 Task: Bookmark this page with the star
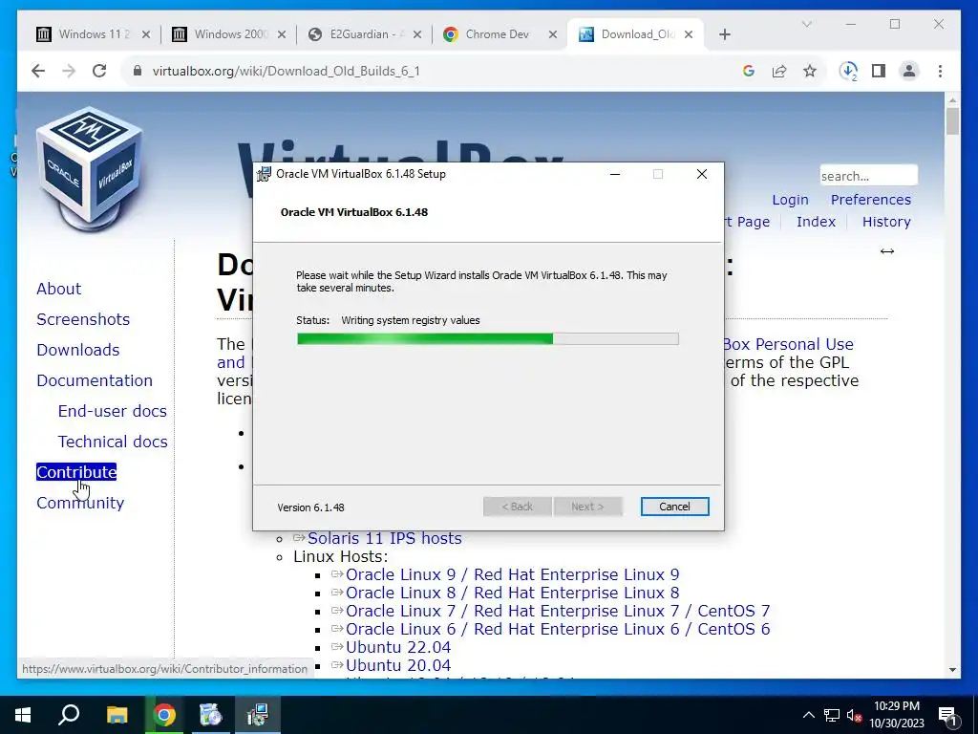[810, 71]
